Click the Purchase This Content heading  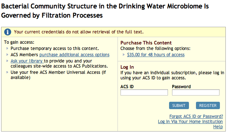point(146,43)
